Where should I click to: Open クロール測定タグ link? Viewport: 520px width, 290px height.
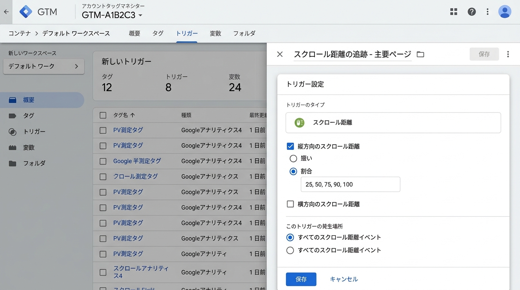click(136, 176)
